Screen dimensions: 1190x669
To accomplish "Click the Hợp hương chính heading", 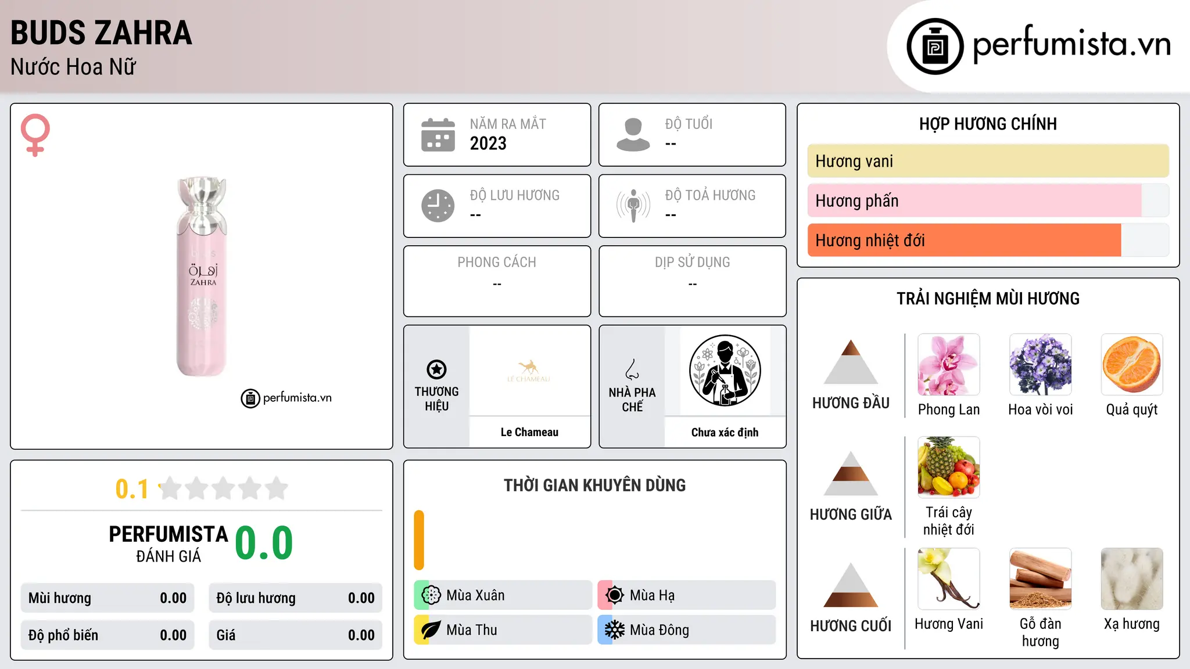I will tap(988, 124).
